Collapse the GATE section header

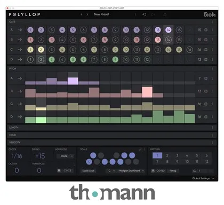(112, 22)
